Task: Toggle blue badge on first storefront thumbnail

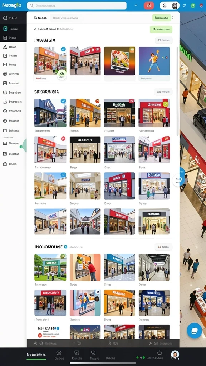Action: (x=63, y=49)
